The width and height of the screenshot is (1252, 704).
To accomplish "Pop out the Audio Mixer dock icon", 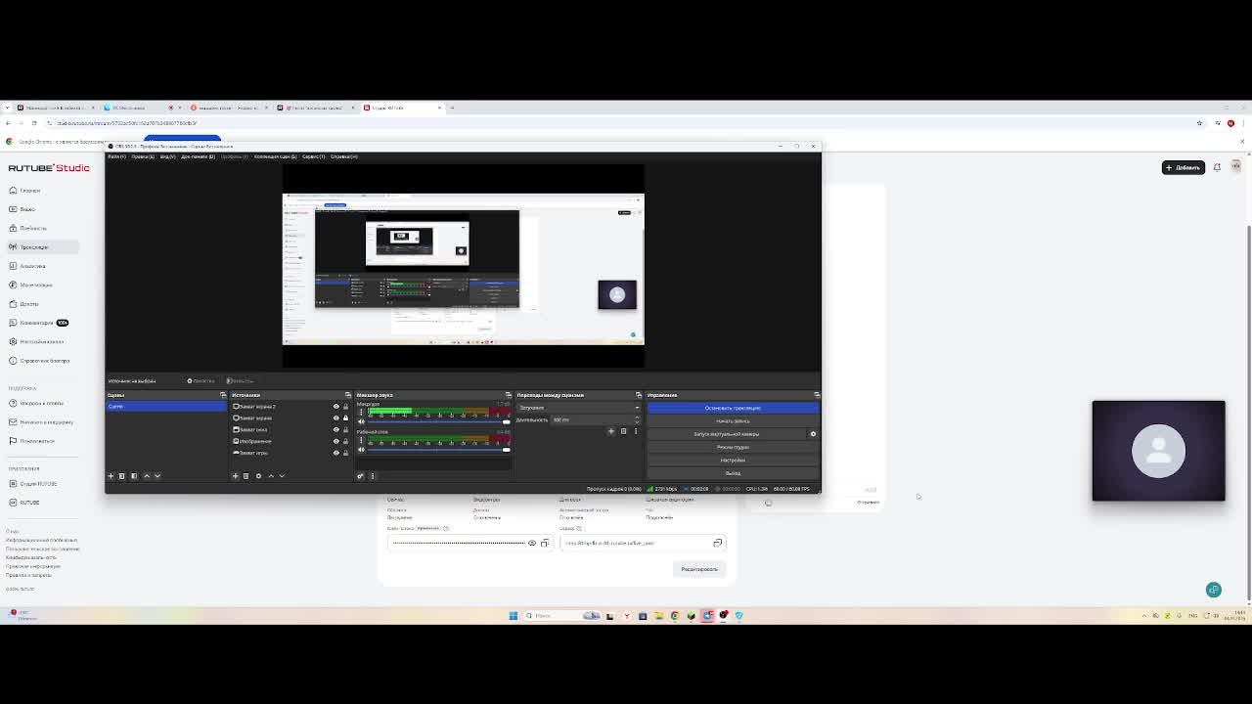I will coord(509,395).
